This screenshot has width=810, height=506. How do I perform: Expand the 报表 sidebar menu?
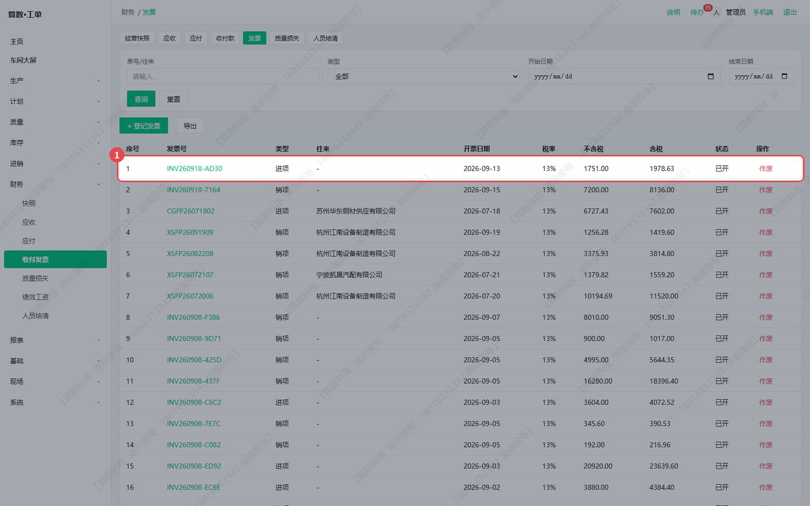[x=55, y=340]
